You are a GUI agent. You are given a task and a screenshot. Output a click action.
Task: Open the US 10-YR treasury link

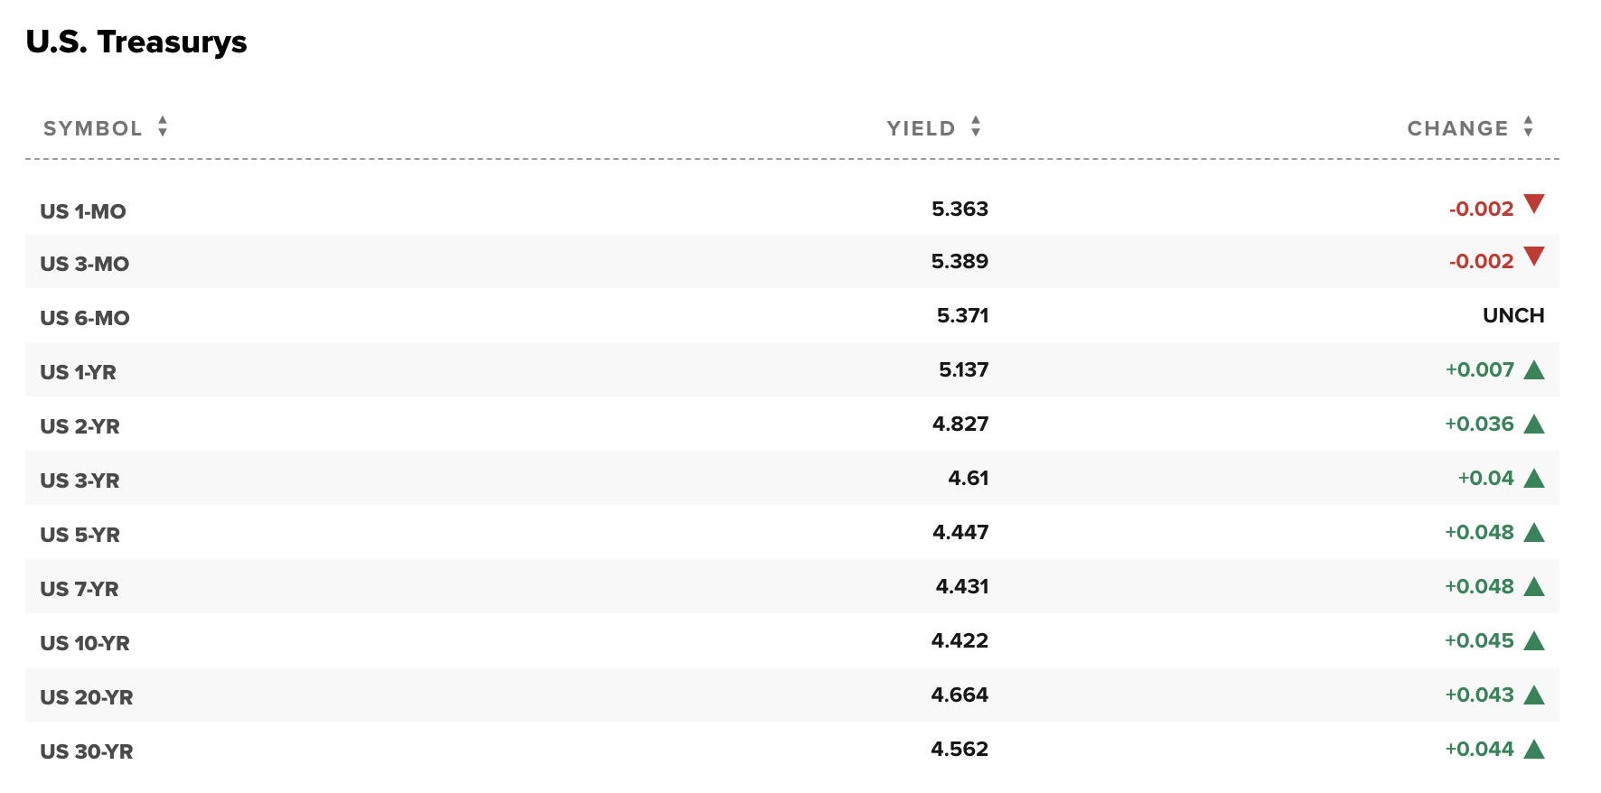tap(85, 643)
